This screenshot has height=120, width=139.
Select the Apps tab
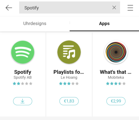pyautogui.click(x=104, y=23)
